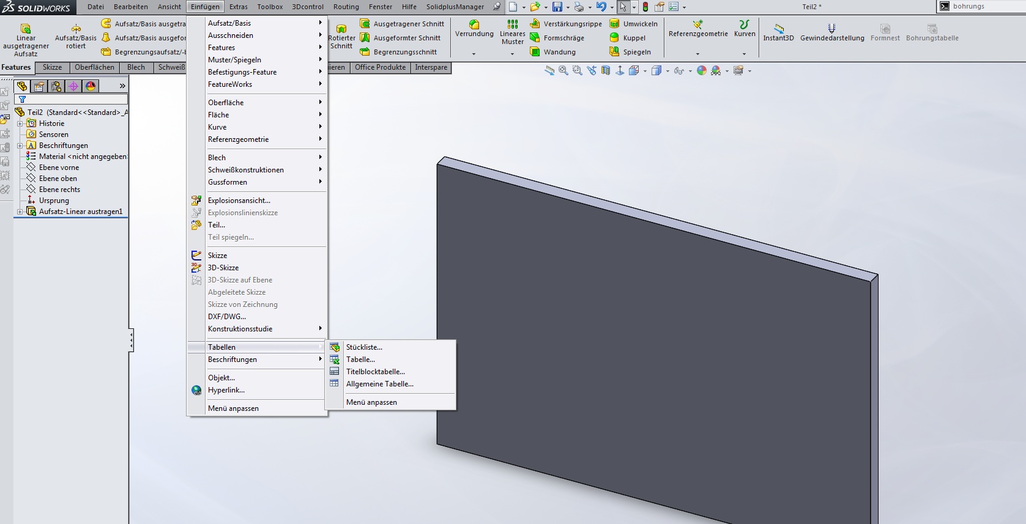Screen dimensions: 1026x524
Task: Click the Gewindedarstellung tool icon
Action: pos(831,28)
